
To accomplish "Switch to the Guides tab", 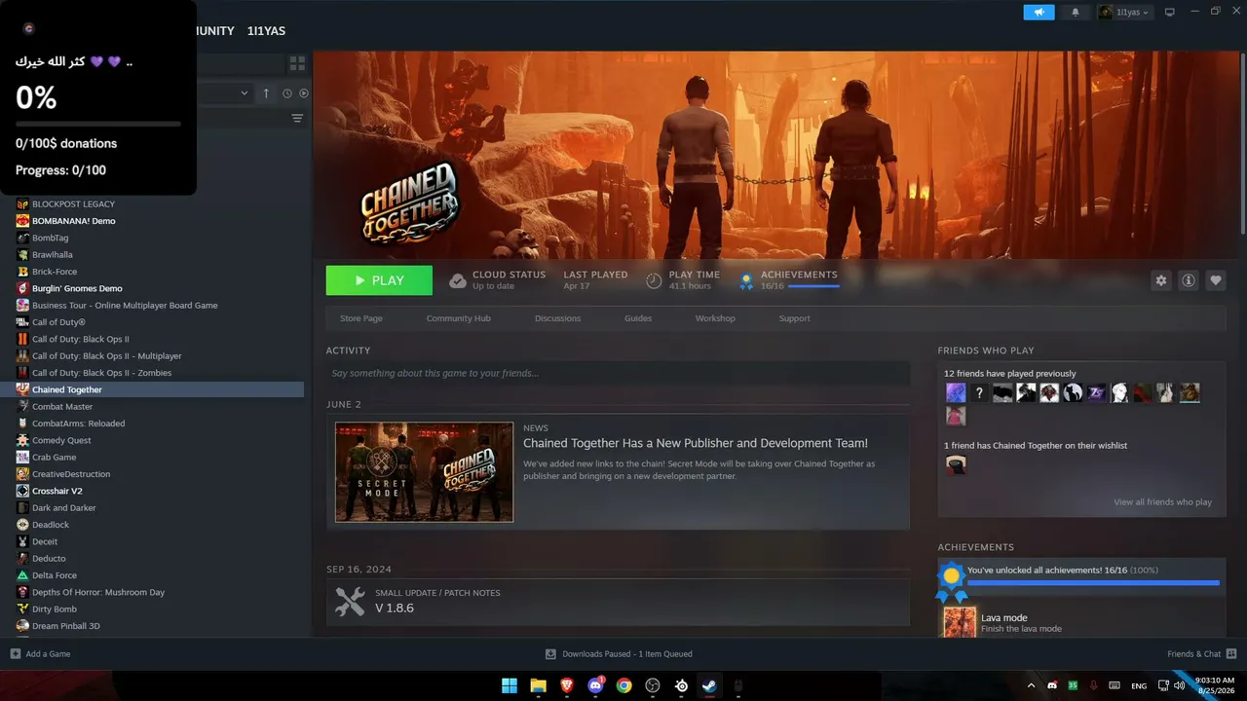I will click(638, 318).
